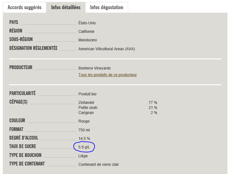The height and width of the screenshot is (174, 230).
Task: Click the Liège cork type value
Action: (83, 156)
